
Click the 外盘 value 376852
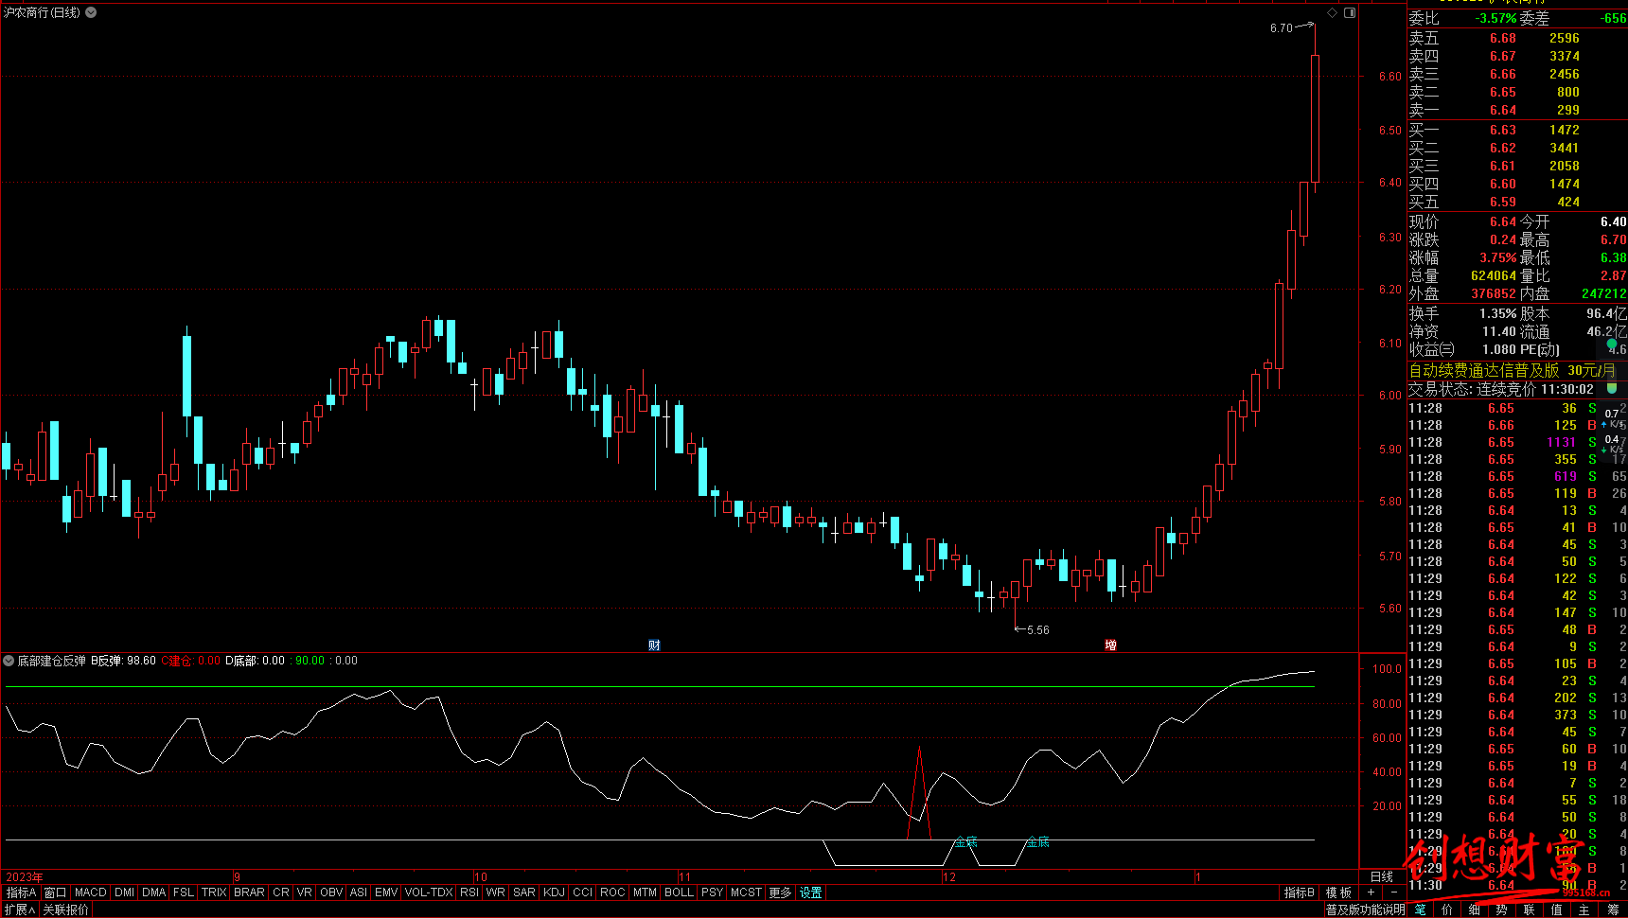point(1494,294)
